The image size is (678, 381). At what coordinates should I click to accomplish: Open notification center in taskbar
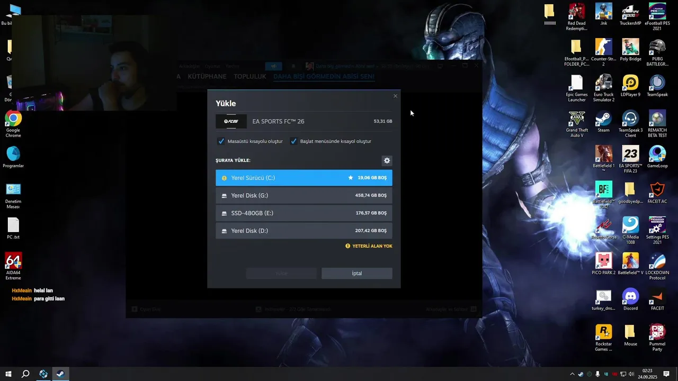[x=666, y=374]
